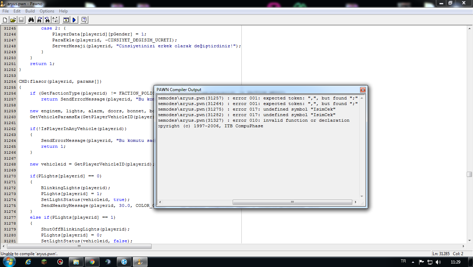Click the editor vertical scrollbar thumb
The width and height of the screenshot is (473, 267).
click(470, 175)
